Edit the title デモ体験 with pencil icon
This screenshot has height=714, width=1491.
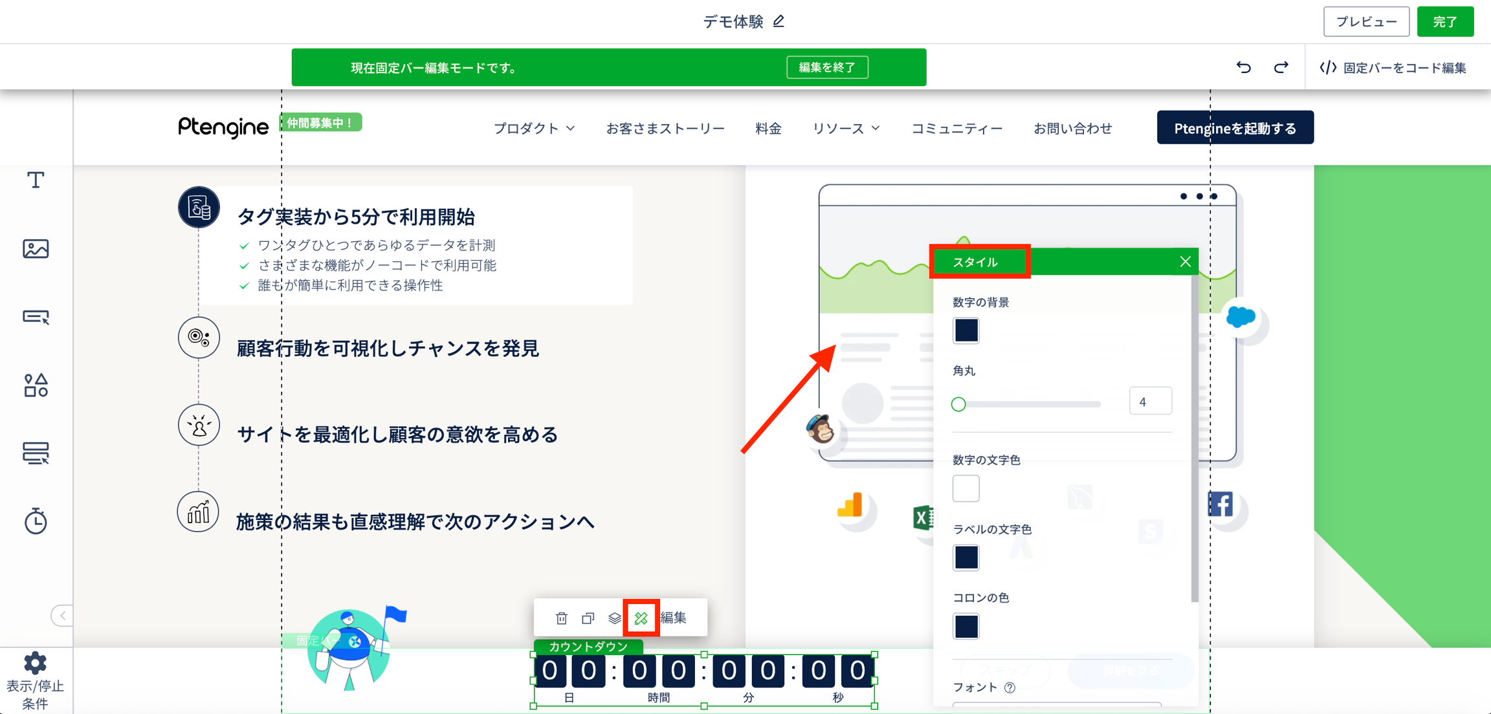(779, 21)
